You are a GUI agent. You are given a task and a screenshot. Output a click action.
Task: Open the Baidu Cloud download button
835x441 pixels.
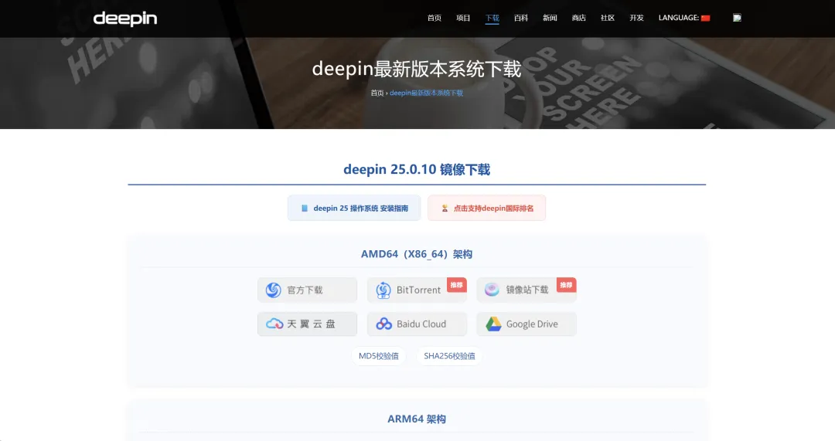click(417, 324)
